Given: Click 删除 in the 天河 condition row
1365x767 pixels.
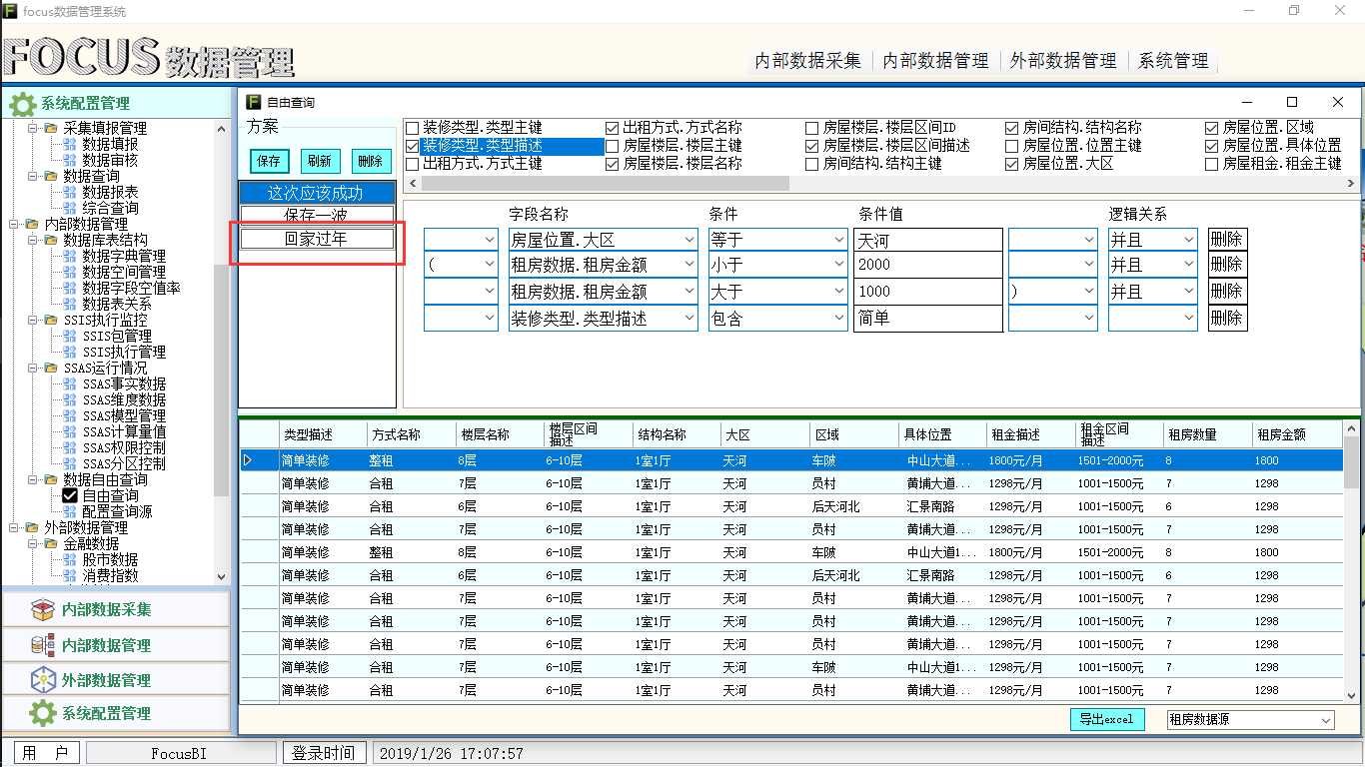Looking at the screenshot, I should coord(1227,240).
